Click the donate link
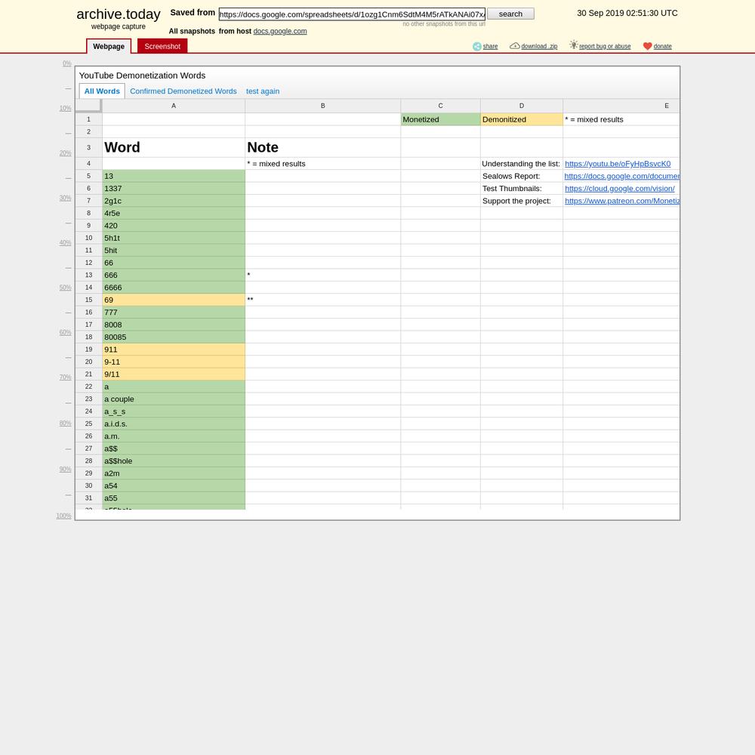Image resolution: width=755 pixels, height=755 pixels. (x=662, y=46)
